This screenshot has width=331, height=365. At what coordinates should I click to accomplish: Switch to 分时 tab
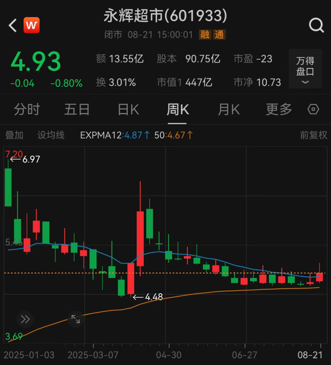pyautogui.click(x=27, y=109)
